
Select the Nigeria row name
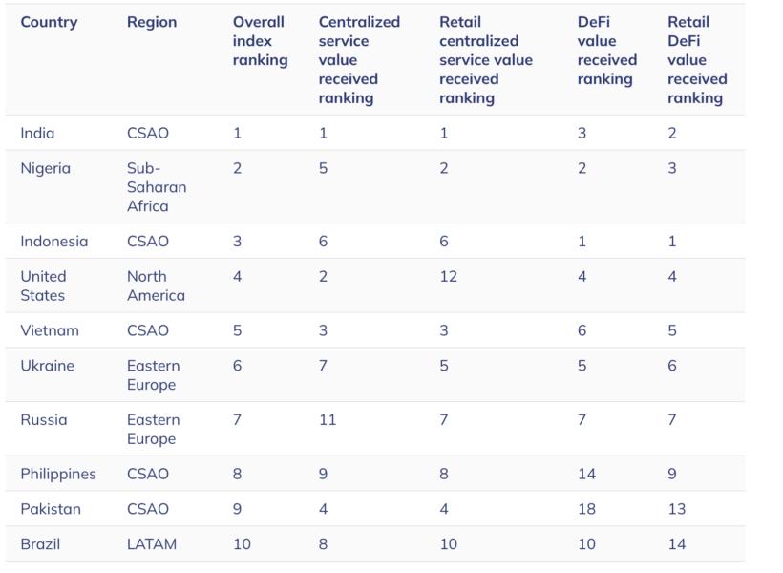45,168
